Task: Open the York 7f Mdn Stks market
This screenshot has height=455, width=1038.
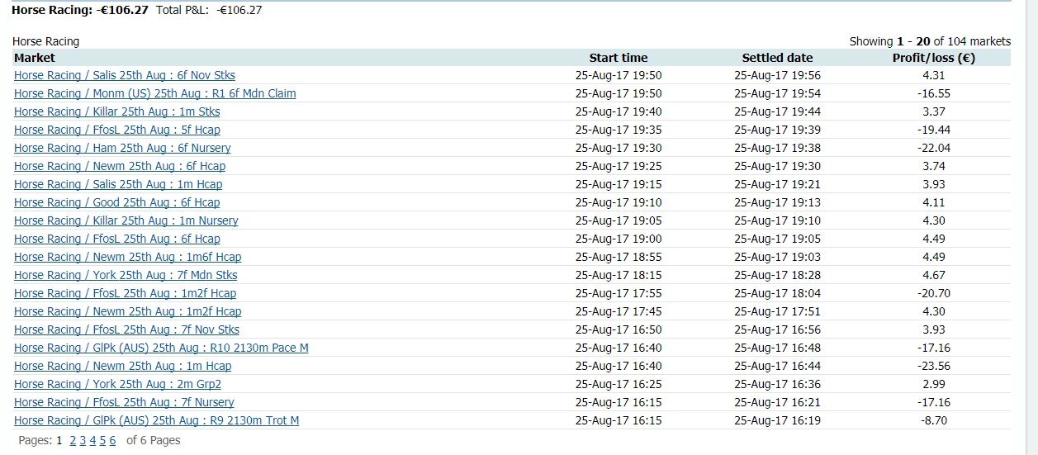Action: [x=126, y=275]
